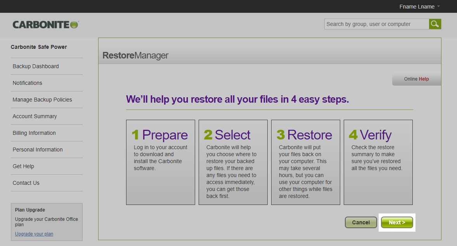Click the 3 Restore step box
The width and height of the screenshot is (457, 246).
[x=305, y=162]
